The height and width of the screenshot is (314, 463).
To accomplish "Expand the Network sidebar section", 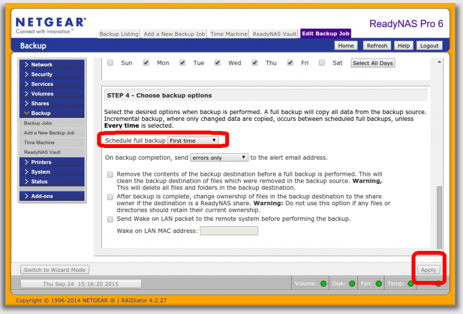I will click(52, 65).
